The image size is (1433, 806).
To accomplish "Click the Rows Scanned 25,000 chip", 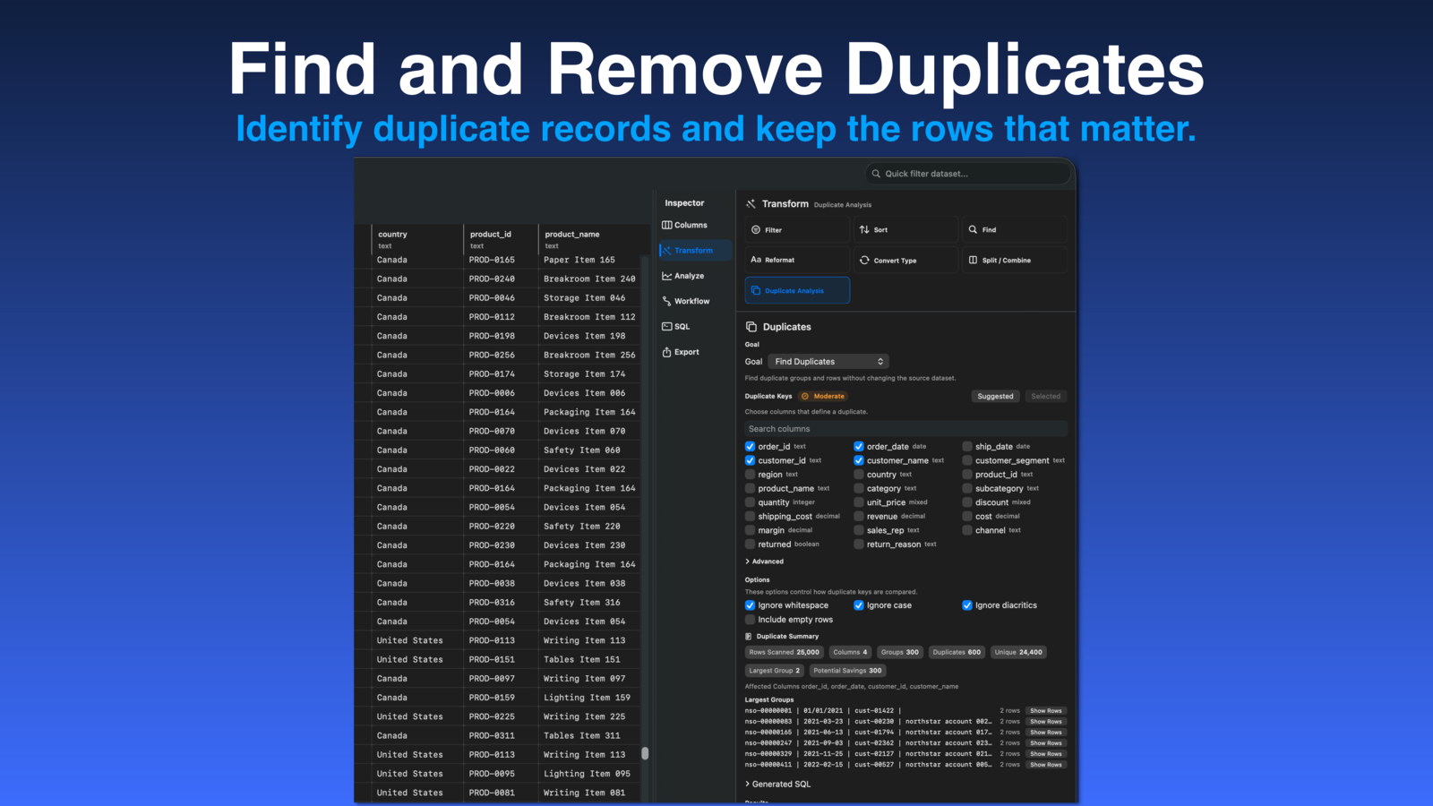I will pos(785,653).
